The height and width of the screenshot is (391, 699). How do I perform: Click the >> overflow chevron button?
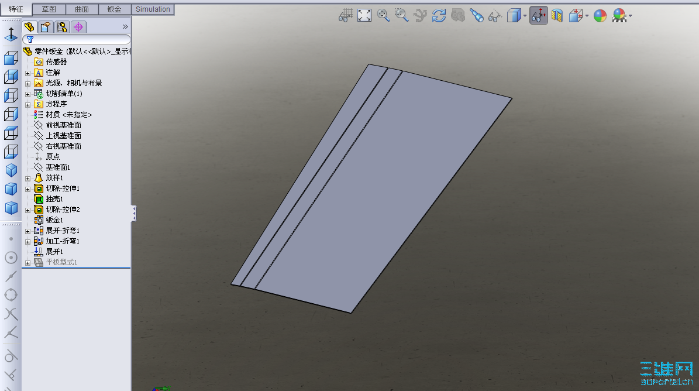125,26
